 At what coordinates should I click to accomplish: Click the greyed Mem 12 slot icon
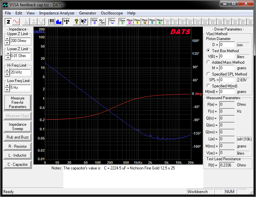(205, 21)
